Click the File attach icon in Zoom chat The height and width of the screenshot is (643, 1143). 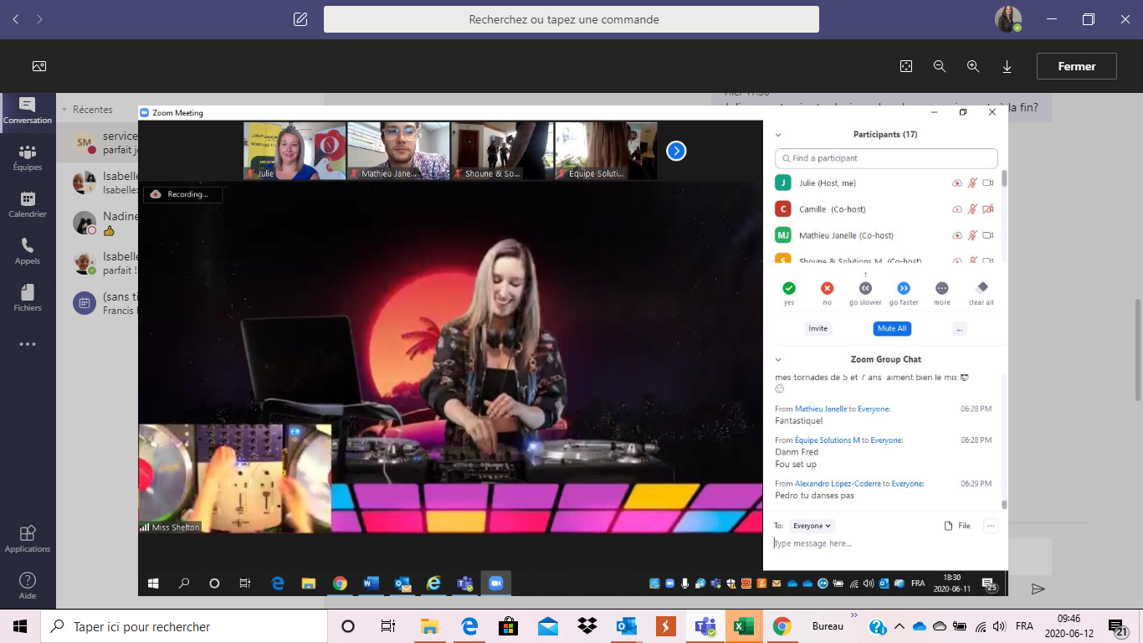tap(956, 526)
